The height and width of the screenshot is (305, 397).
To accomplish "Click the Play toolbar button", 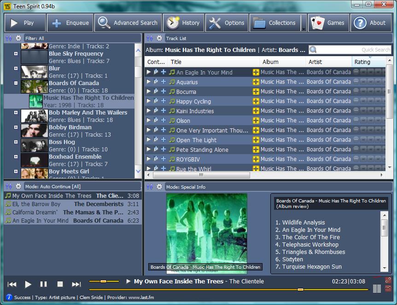I will (x=25, y=23).
